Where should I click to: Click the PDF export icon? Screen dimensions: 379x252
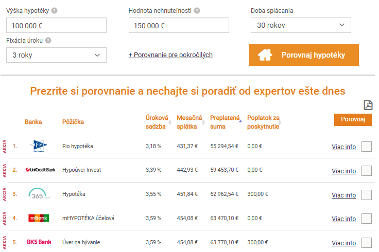368,105
